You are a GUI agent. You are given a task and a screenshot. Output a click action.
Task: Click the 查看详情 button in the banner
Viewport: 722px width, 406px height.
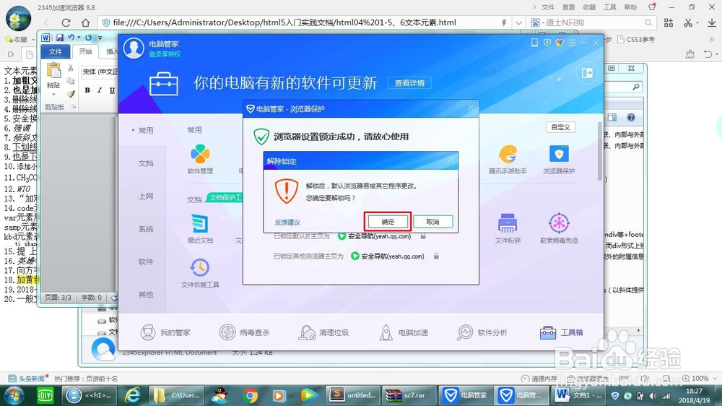(x=409, y=83)
